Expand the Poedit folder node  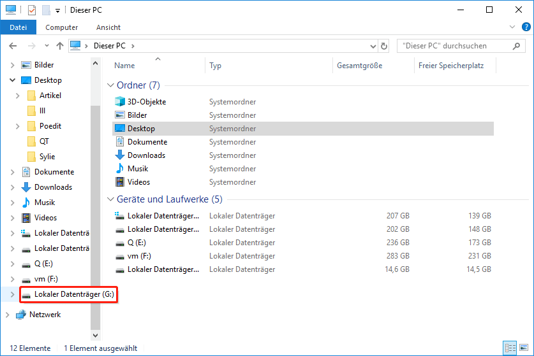point(18,126)
